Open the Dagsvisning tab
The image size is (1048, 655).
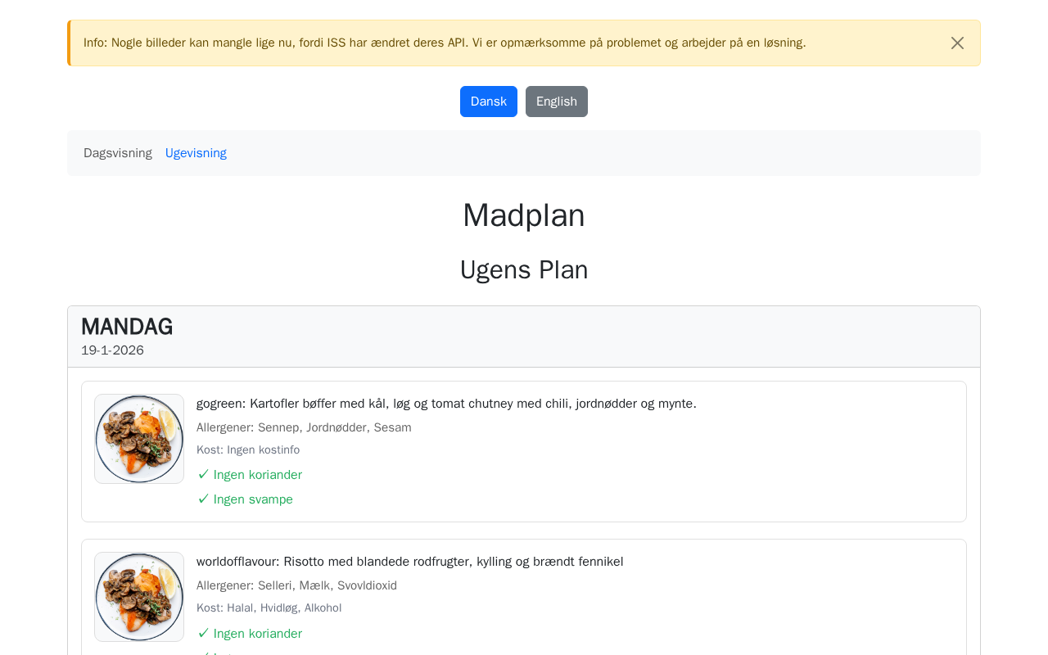click(118, 153)
